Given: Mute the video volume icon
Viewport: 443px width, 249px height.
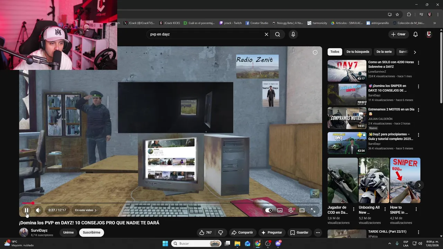Looking at the screenshot, I should click(x=38, y=210).
